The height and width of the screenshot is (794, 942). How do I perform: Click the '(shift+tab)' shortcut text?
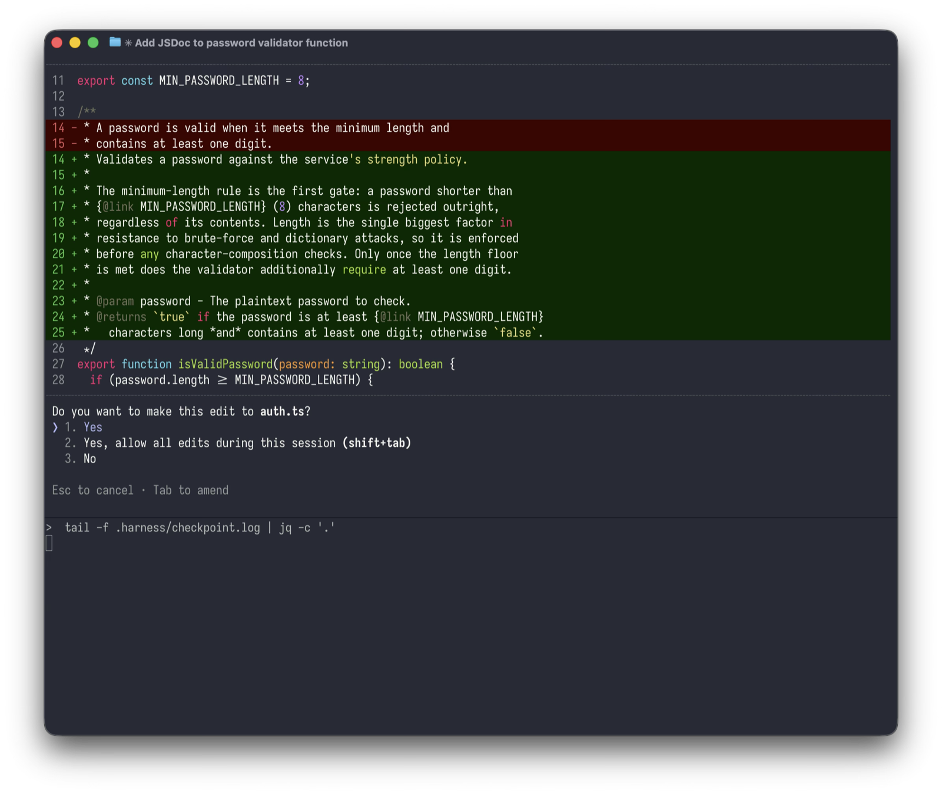[377, 443]
